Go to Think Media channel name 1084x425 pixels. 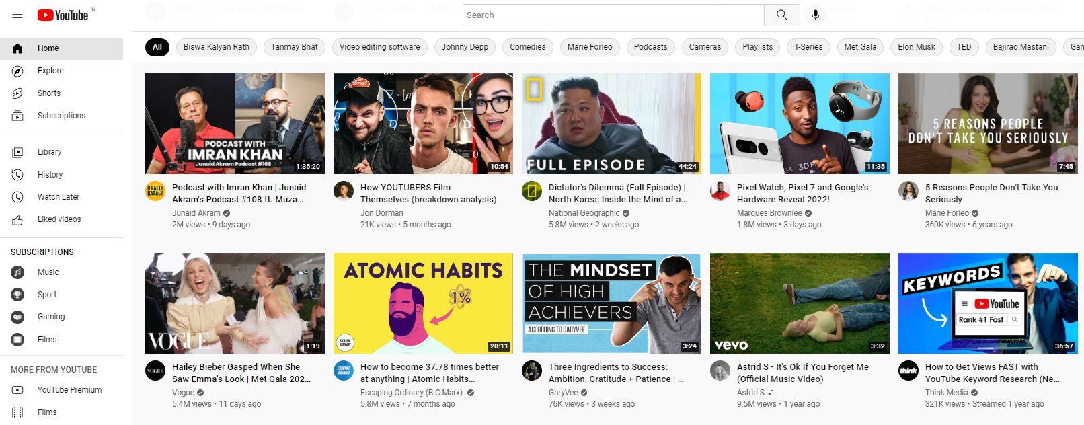click(946, 393)
